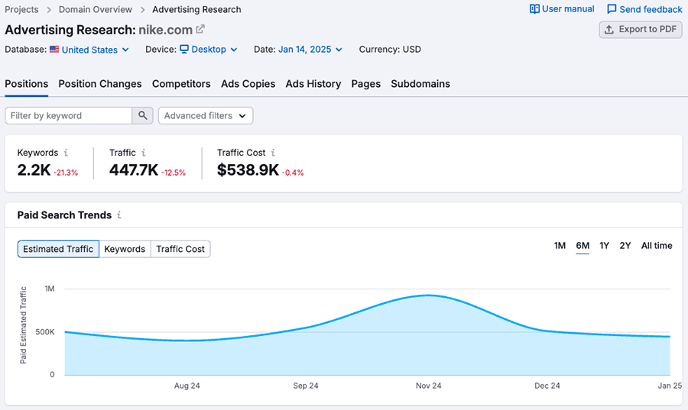
Task: Go to Domain Overview breadcrumb
Action: 96,9
